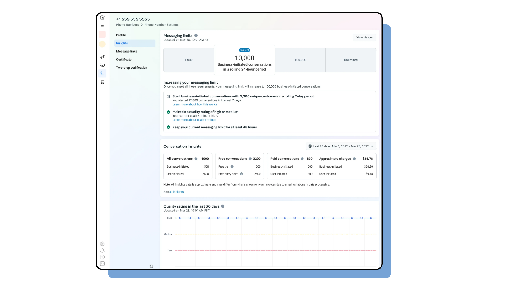Select the 100,000 messaging limit tier
516x290 pixels.
[300, 60]
